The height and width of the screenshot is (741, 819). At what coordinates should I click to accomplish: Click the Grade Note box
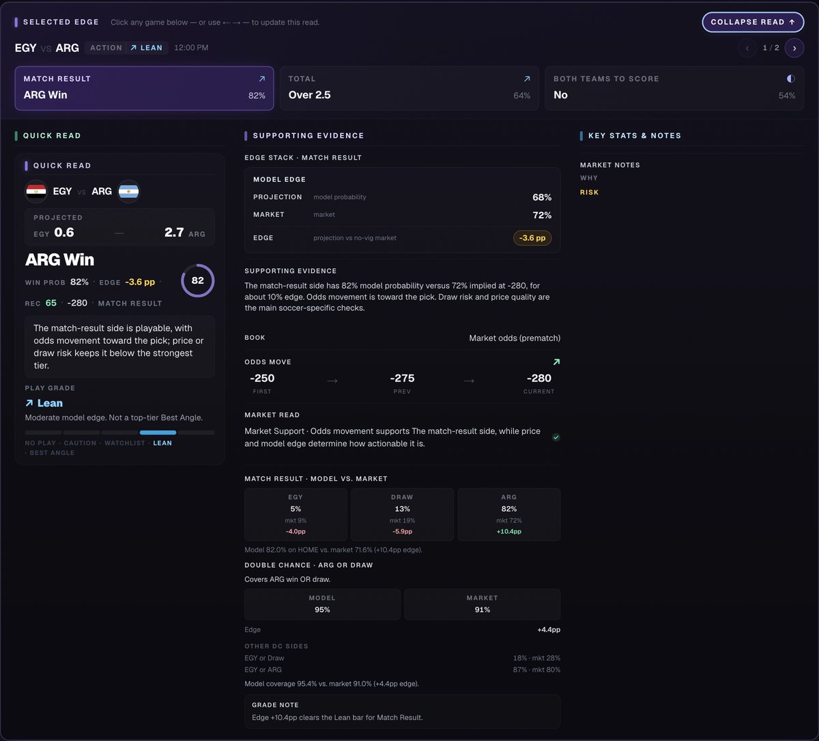pos(403,712)
